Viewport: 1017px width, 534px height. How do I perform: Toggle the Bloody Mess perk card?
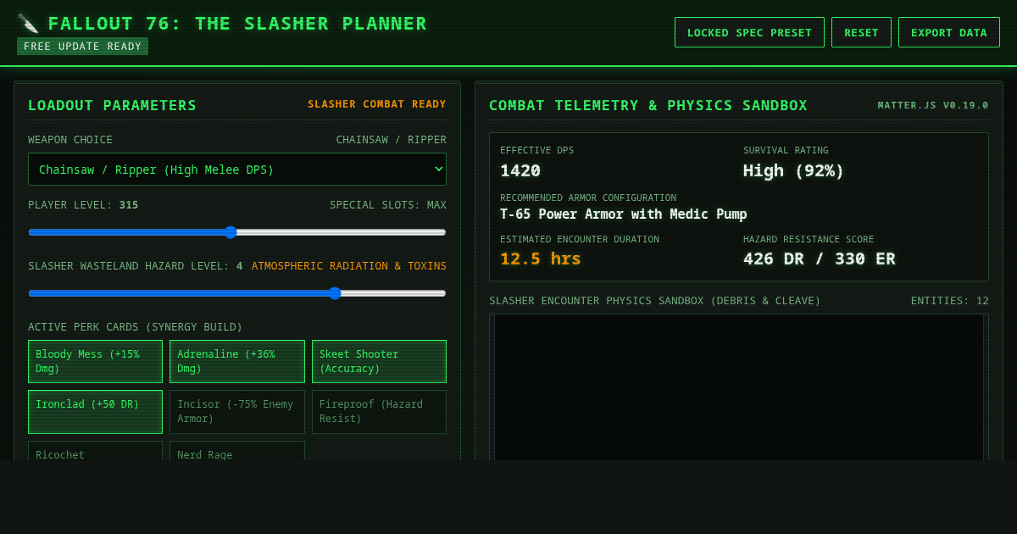click(x=95, y=361)
